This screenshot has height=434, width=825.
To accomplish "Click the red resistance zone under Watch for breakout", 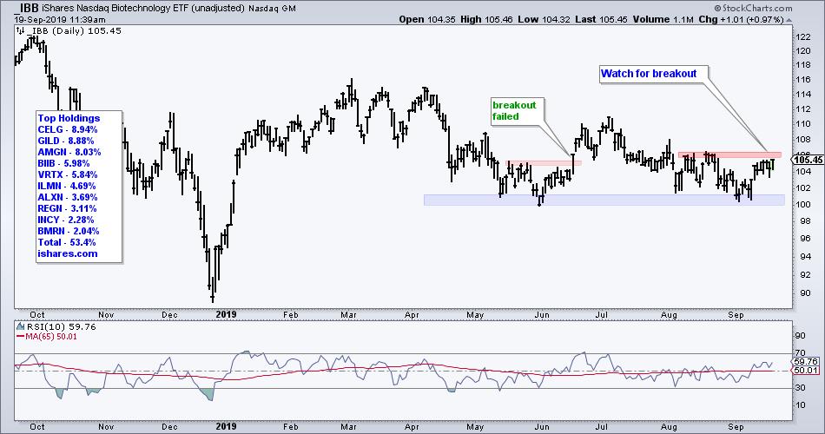I will [729, 155].
